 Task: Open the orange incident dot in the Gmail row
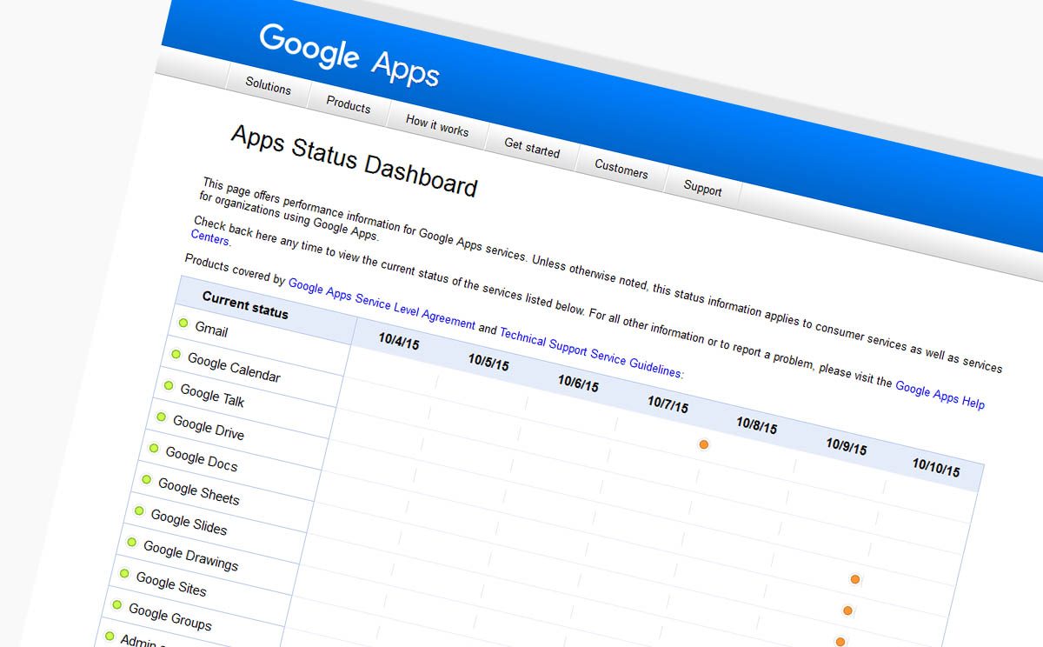coord(704,444)
